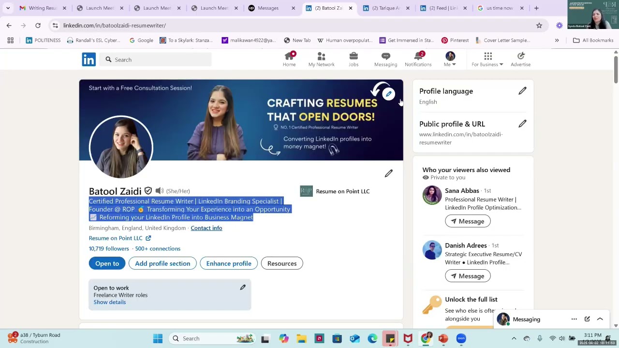Open All Bookmarks folder

coord(593,40)
